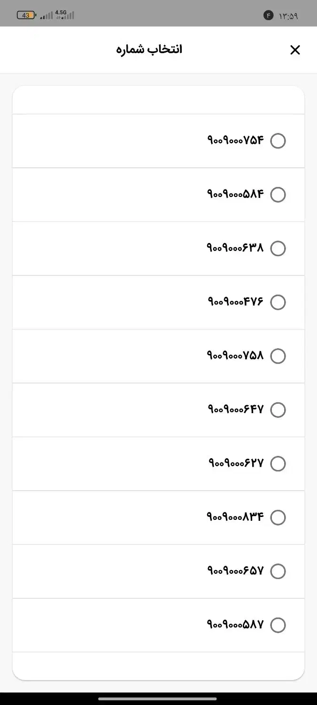This screenshot has width=317, height=705.
Task: Select phone number ۹۰۰۹۰۰۰۶۵۷
Action: click(x=278, y=571)
